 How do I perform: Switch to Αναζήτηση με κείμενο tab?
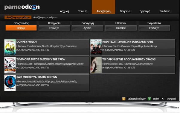click(45, 17)
